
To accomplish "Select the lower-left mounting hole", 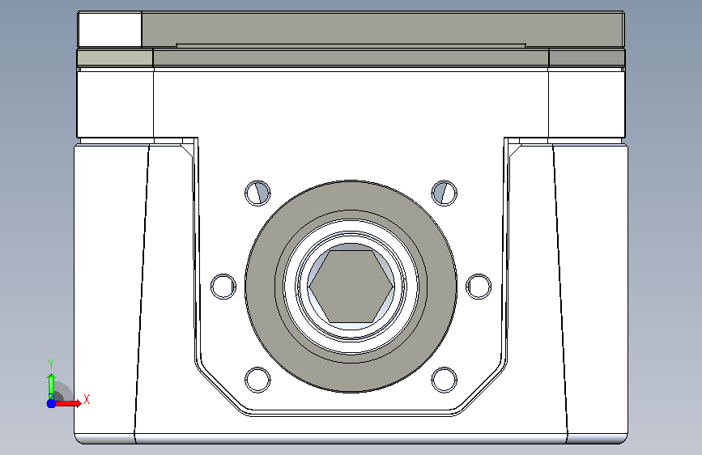I will click(x=257, y=380).
